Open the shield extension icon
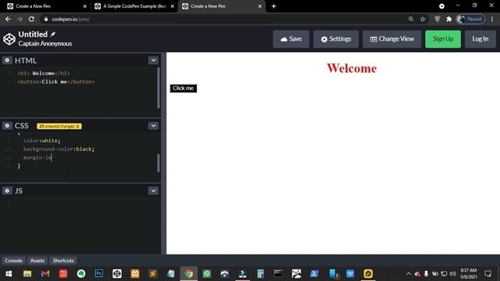Image resolution: width=500 pixels, height=281 pixels. point(437,19)
